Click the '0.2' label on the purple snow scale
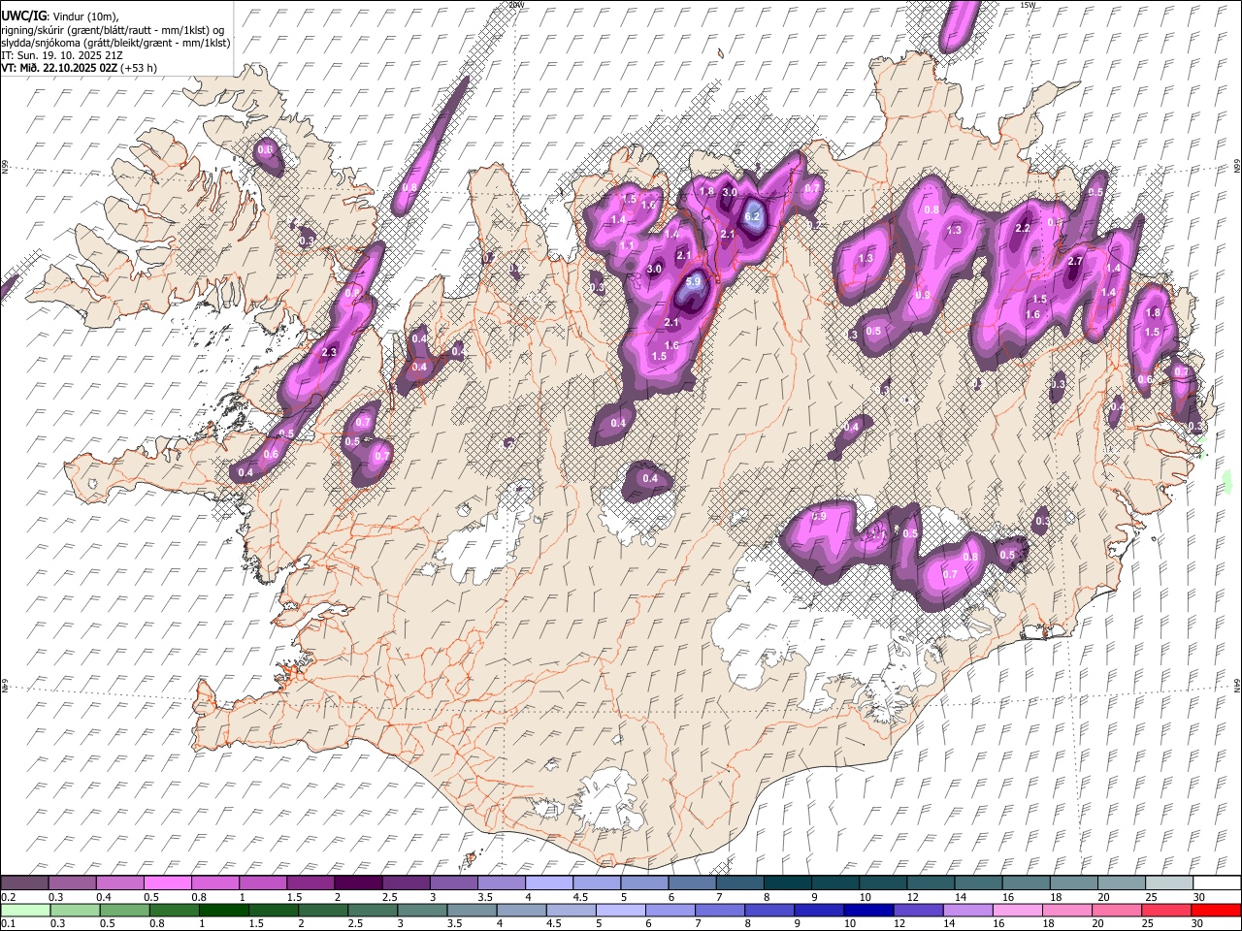The width and height of the screenshot is (1242, 931). pyautogui.click(x=8, y=897)
